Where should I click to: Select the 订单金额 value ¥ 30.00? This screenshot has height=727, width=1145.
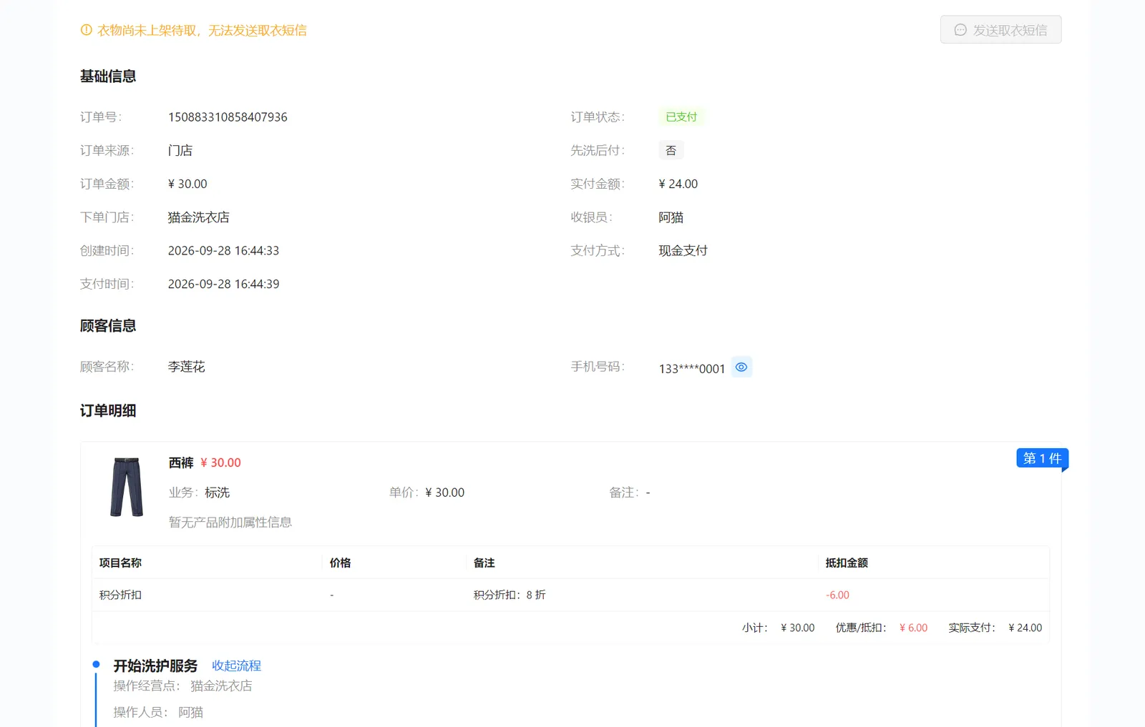point(187,184)
